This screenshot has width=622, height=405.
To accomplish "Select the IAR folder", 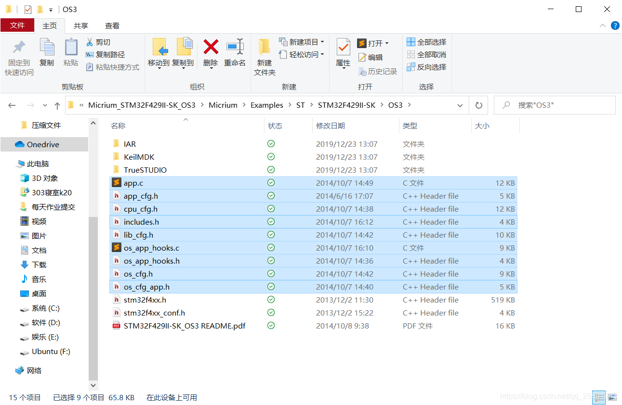I will point(314,144).
